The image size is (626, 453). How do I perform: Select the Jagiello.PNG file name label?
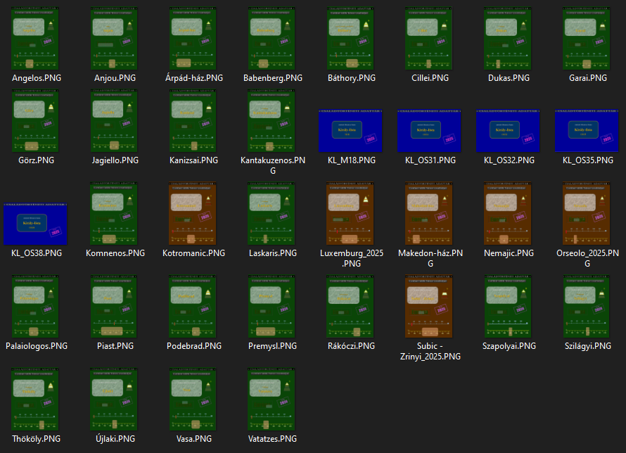(x=115, y=160)
